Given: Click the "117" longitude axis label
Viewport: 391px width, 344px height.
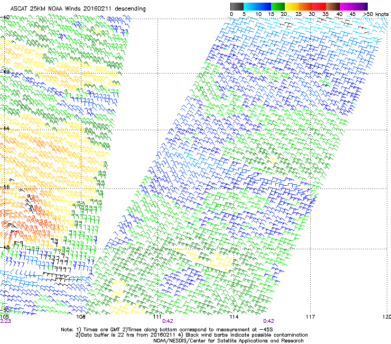Looking at the screenshot, I should [310, 317].
